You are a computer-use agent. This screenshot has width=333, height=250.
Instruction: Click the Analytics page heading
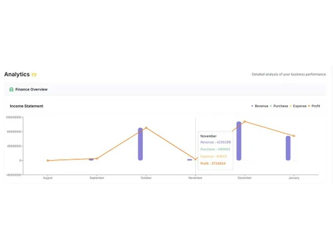[17, 74]
